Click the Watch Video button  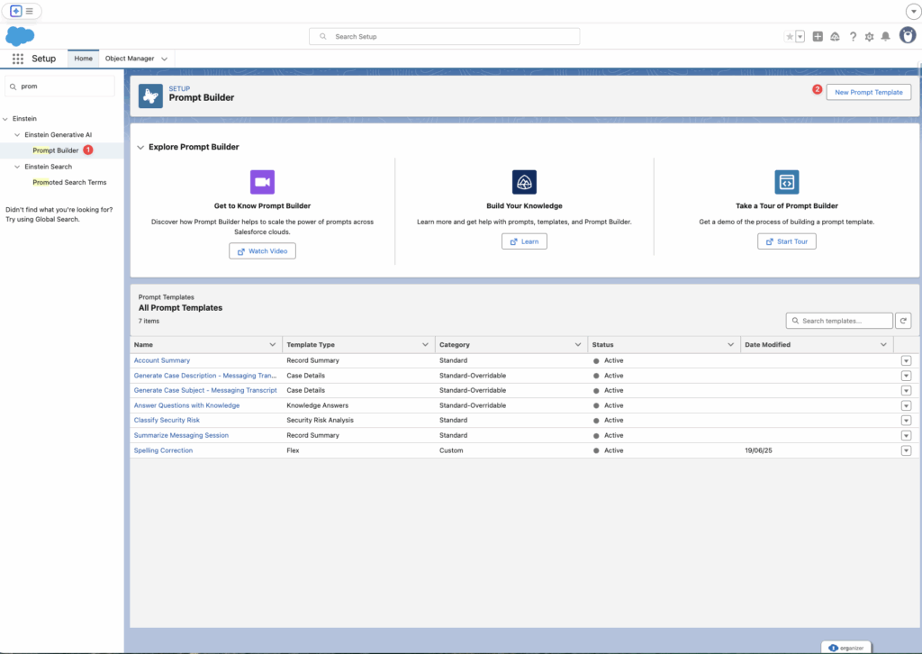pyautogui.click(x=262, y=251)
